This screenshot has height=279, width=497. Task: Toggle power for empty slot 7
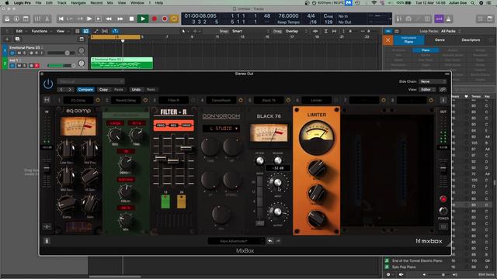click(x=384, y=100)
